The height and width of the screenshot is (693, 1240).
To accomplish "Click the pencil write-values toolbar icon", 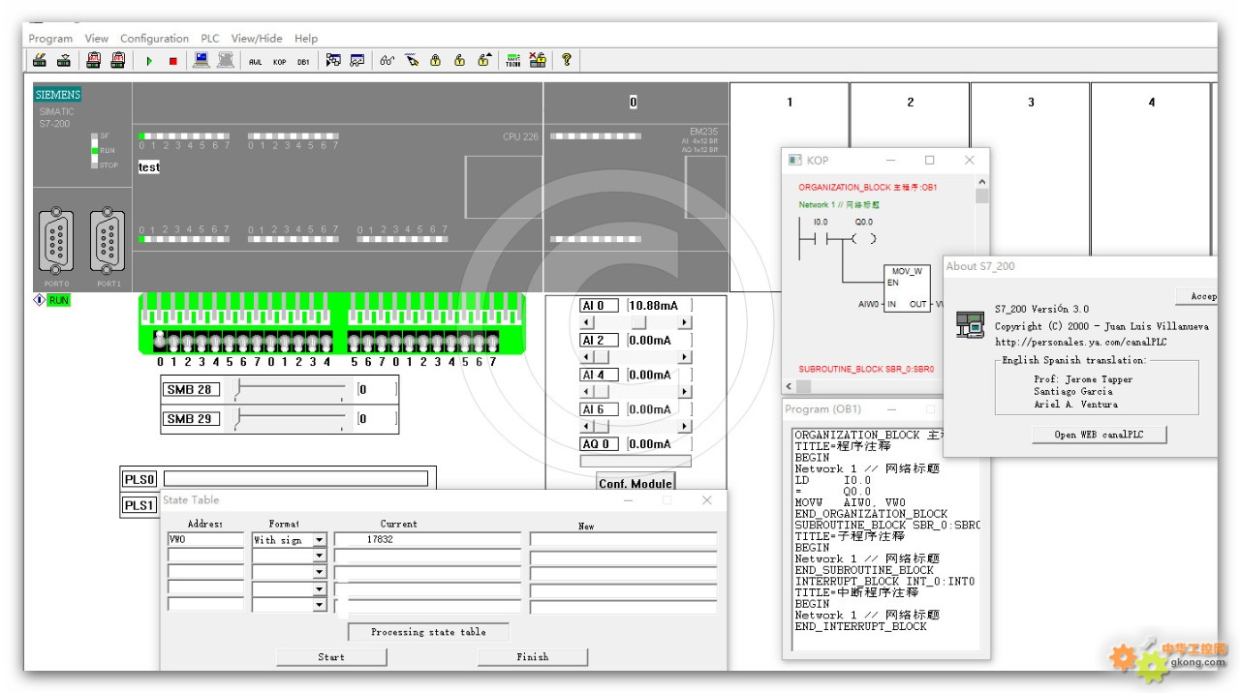I will [x=412, y=60].
